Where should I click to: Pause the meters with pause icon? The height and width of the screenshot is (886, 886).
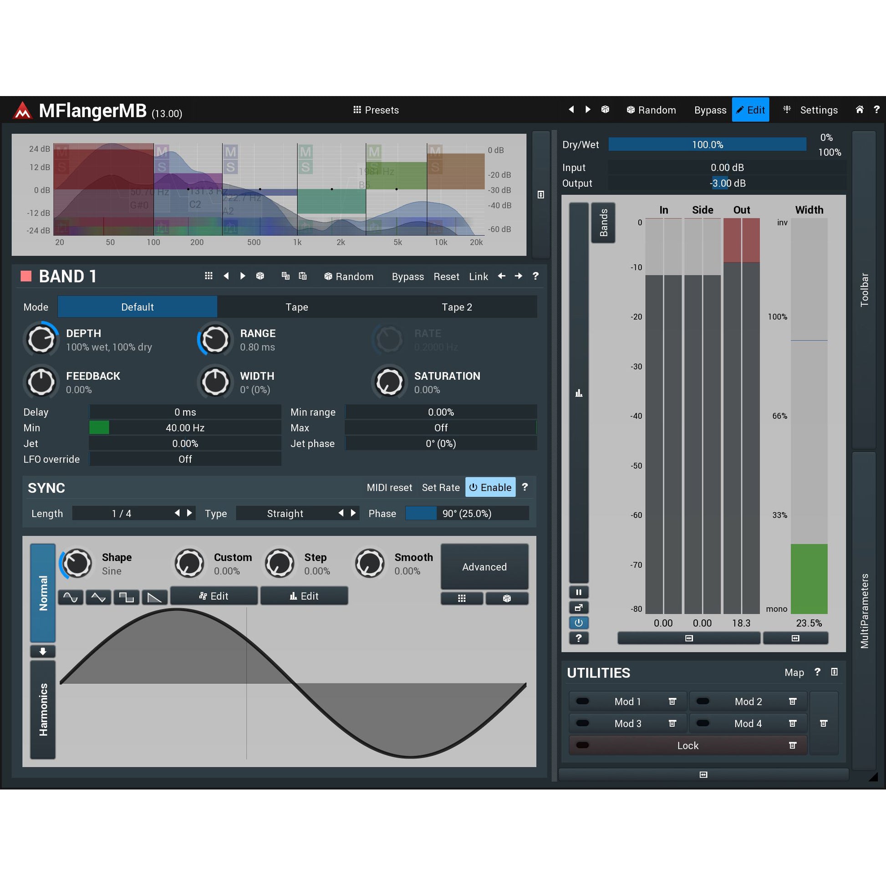[x=579, y=592]
